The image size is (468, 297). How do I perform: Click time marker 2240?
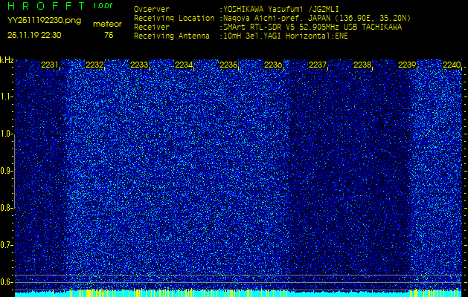pyautogui.click(x=452, y=65)
